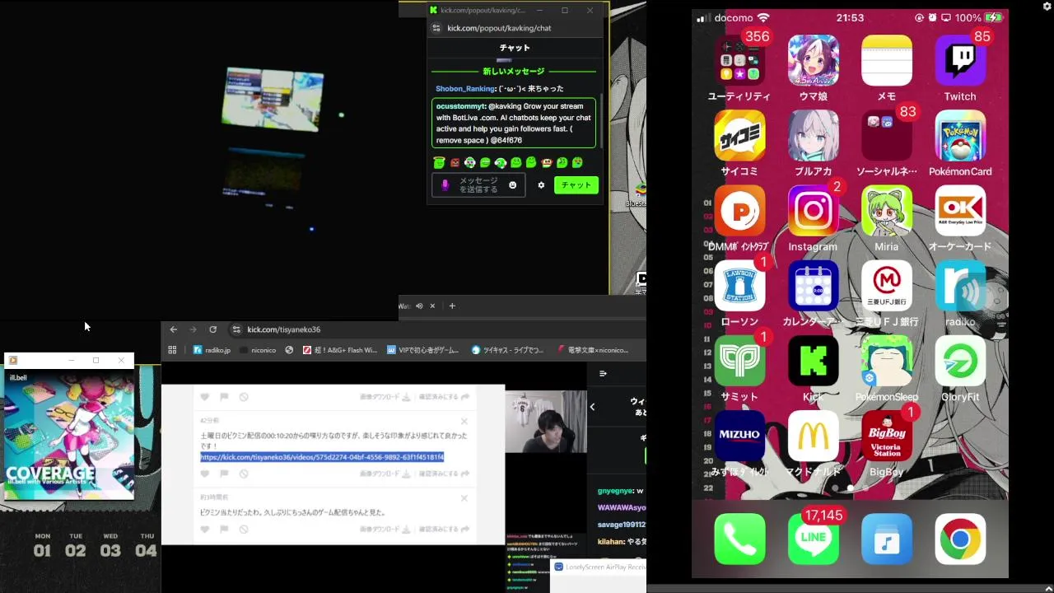The height and width of the screenshot is (593, 1054).
Task: Open Chrome in the phone dock
Action: click(960, 539)
